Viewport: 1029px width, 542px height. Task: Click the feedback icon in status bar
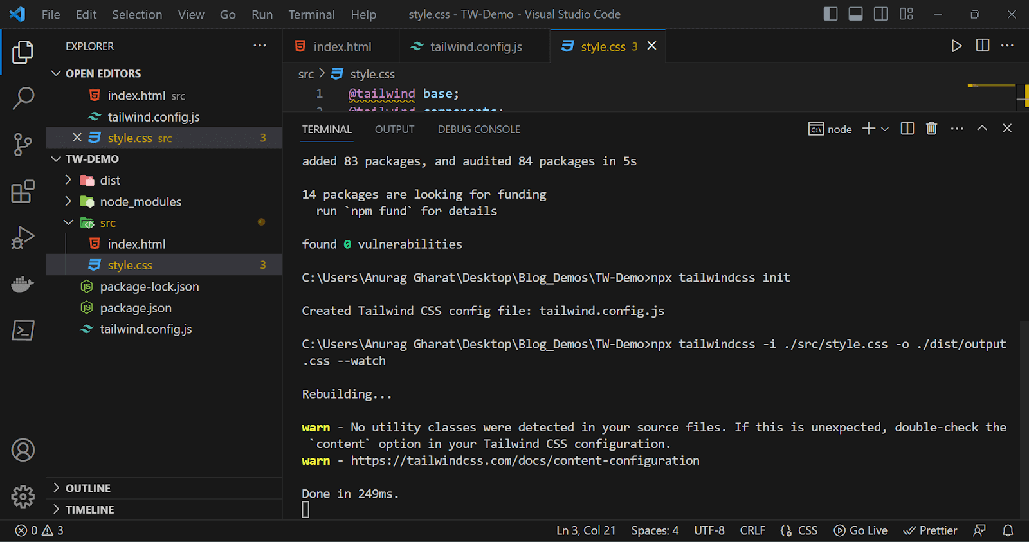(979, 530)
